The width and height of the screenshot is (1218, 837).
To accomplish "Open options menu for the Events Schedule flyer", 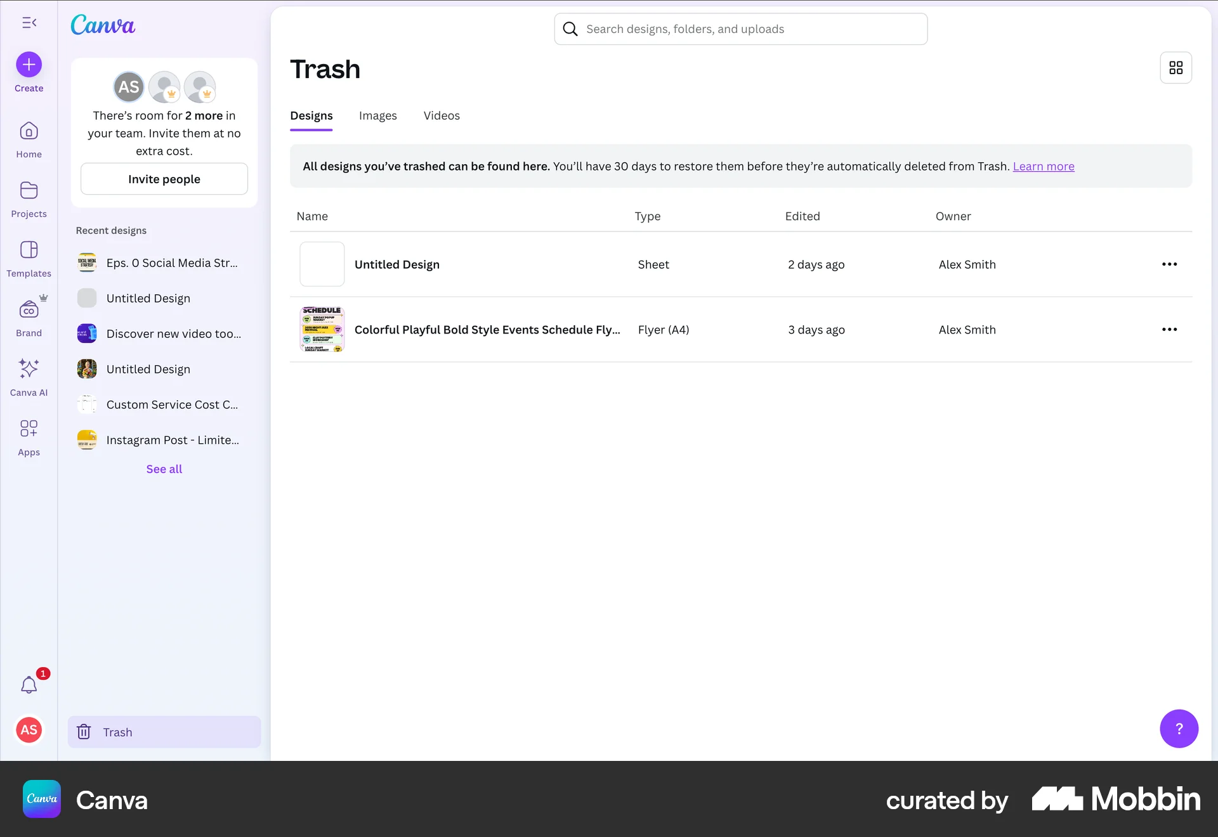I will (1169, 329).
